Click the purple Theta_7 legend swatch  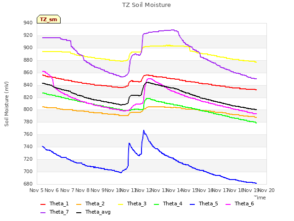(x=43, y=213)
